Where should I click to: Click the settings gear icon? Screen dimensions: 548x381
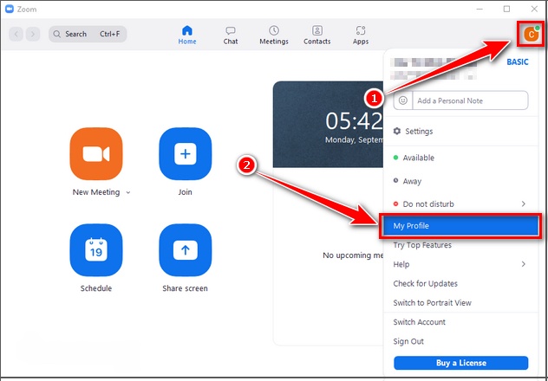pyautogui.click(x=396, y=132)
